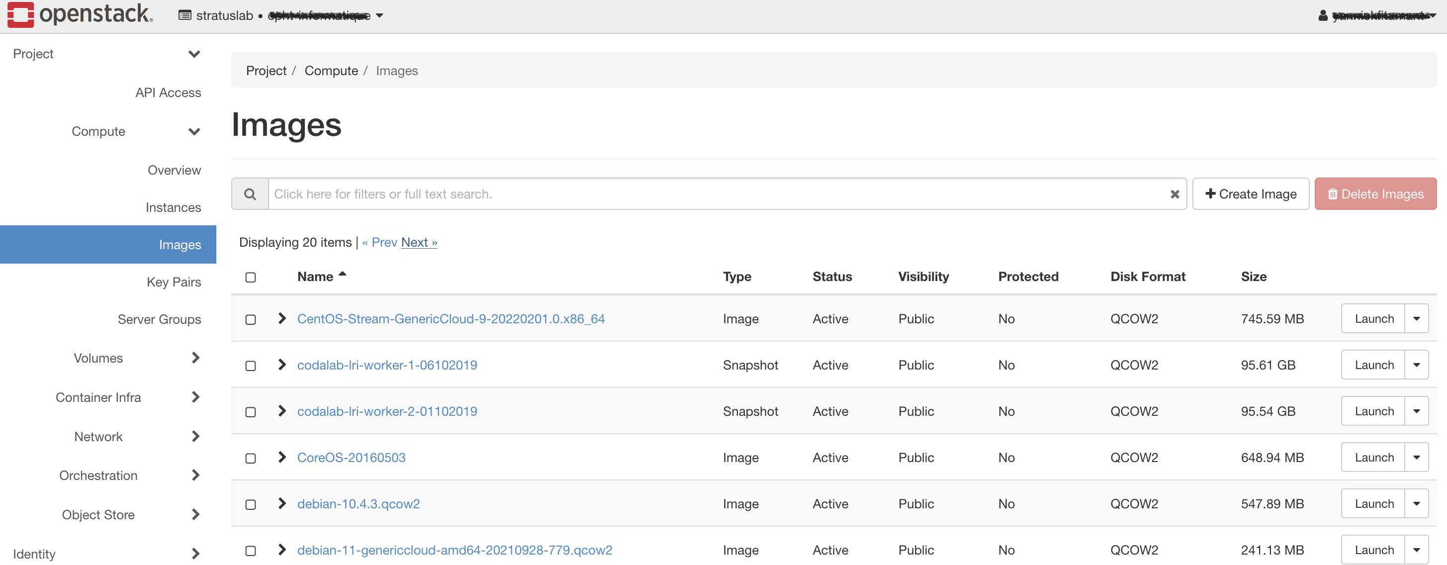
Task: Clear the search filter using the X icon
Action: pos(1175,194)
